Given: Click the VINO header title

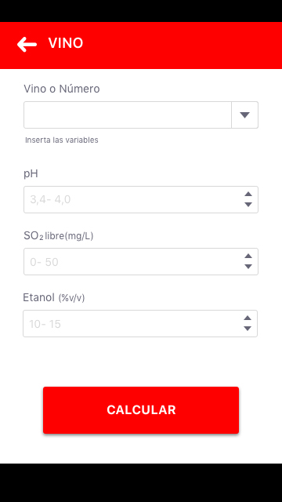Looking at the screenshot, I should [x=66, y=43].
